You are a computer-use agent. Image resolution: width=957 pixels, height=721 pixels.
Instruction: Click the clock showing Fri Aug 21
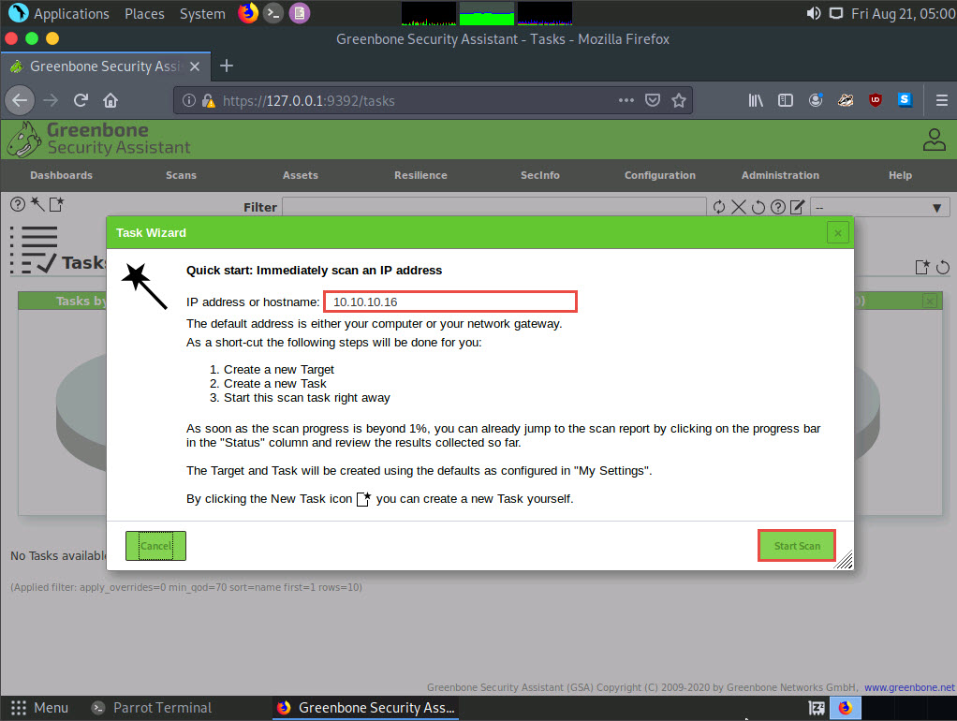point(904,13)
